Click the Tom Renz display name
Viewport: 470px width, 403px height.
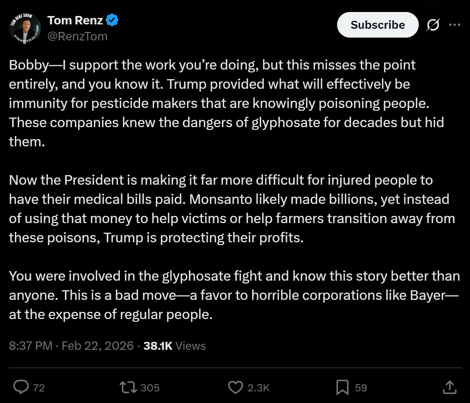pyautogui.click(x=75, y=20)
